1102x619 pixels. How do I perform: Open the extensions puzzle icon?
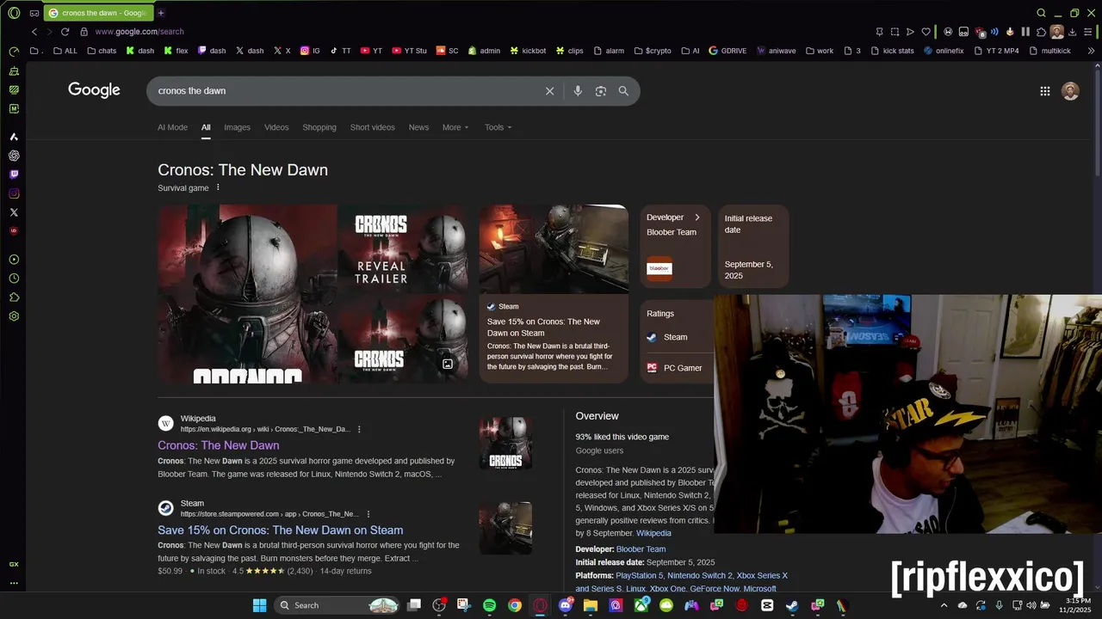pyautogui.click(x=1041, y=32)
